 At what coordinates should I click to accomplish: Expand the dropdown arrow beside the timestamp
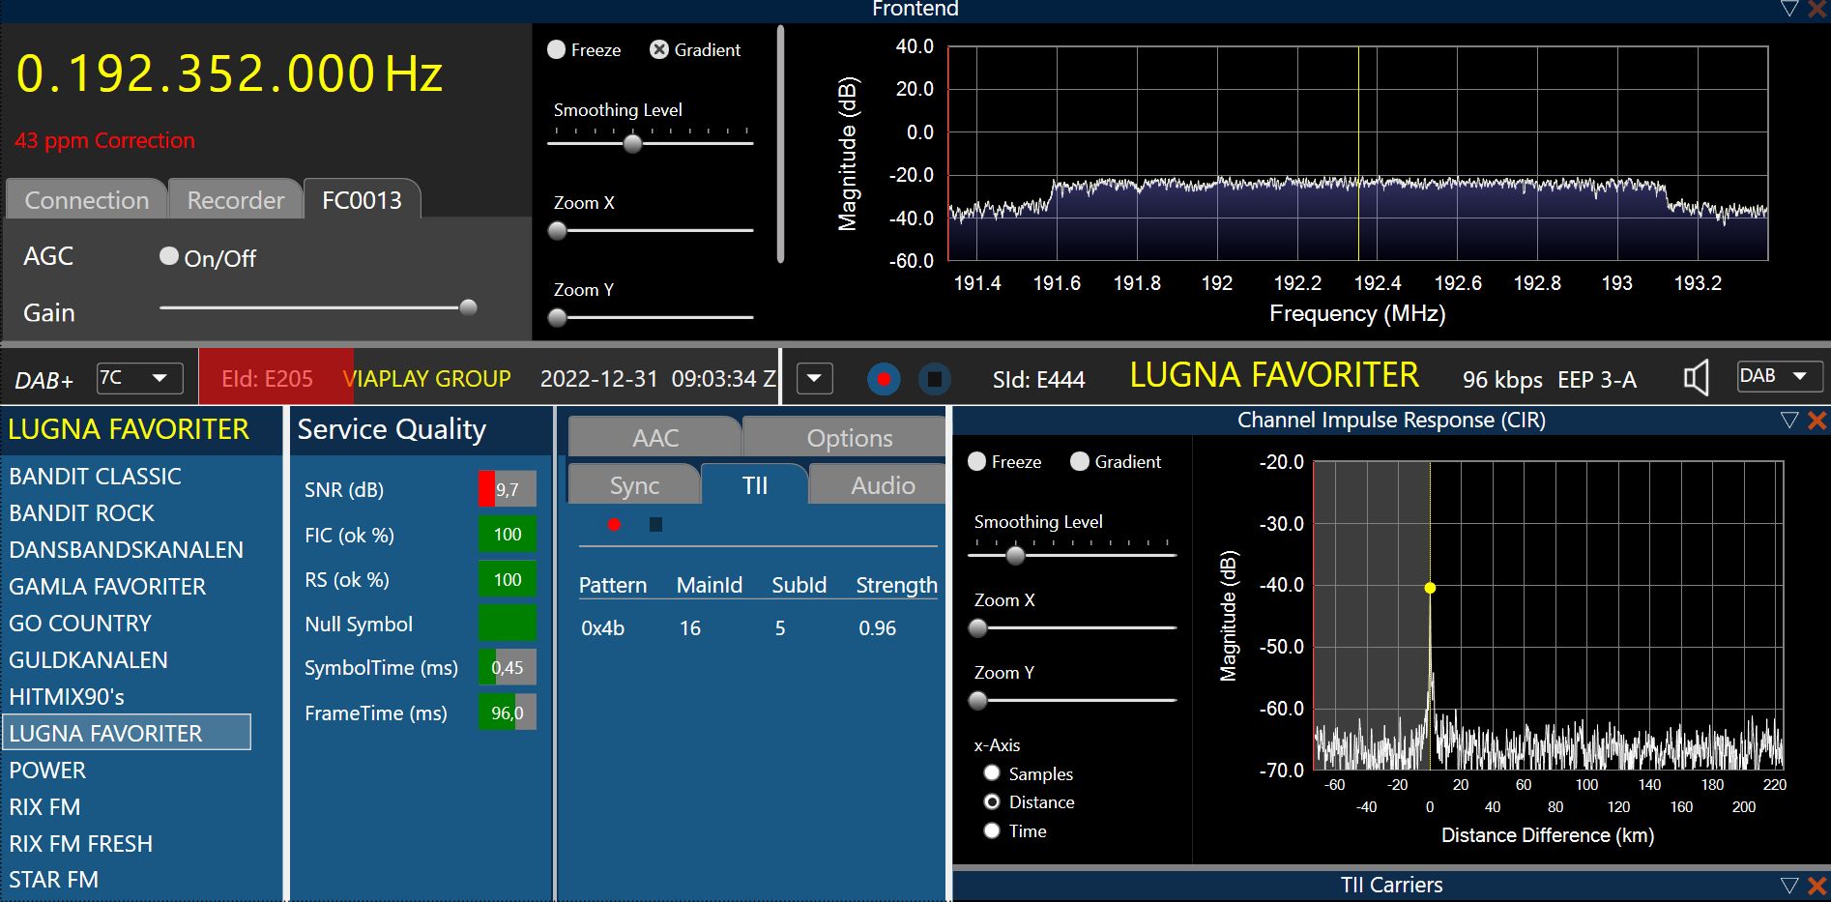pos(814,379)
